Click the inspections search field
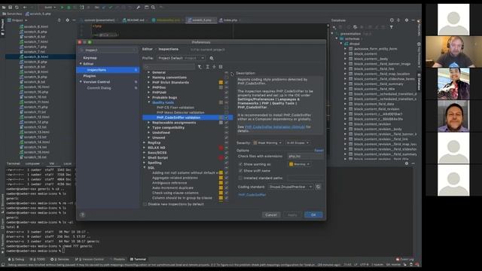This screenshot has height=271, width=482. pyautogui.click(x=169, y=67)
